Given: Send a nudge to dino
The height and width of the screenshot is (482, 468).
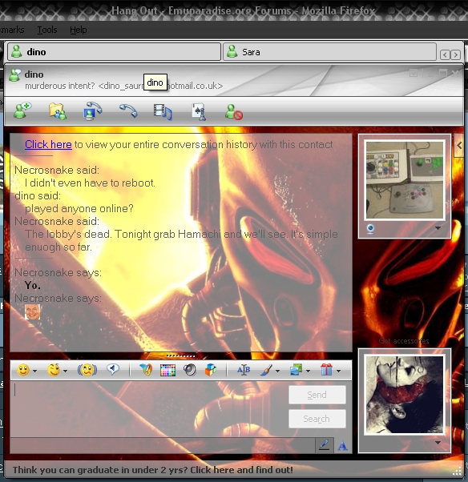Looking at the screenshot, I should (x=87, y=370).
